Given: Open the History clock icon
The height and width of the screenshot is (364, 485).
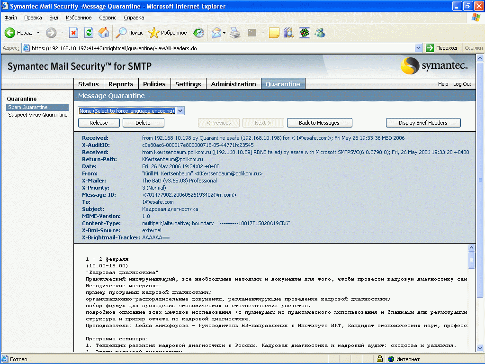Looking at the screenshot, I should click(198, 33).
